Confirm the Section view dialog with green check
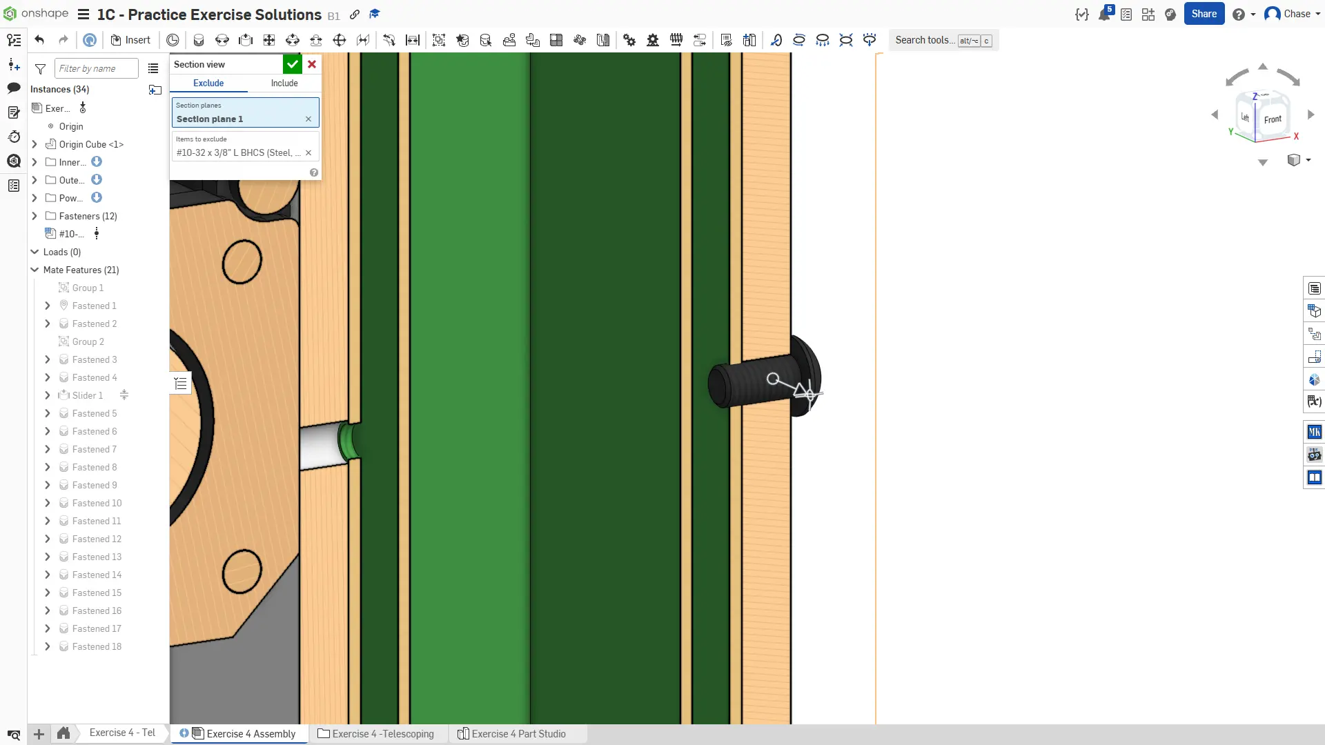Viewport: 1325px width, 745px height. pos(292,64)
